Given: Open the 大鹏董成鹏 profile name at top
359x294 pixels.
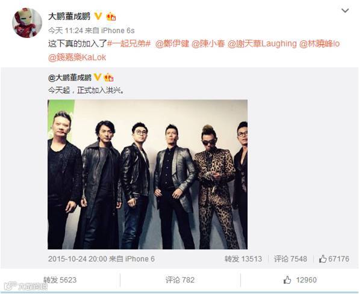Looking at the screenshot, I should [69, 16].
